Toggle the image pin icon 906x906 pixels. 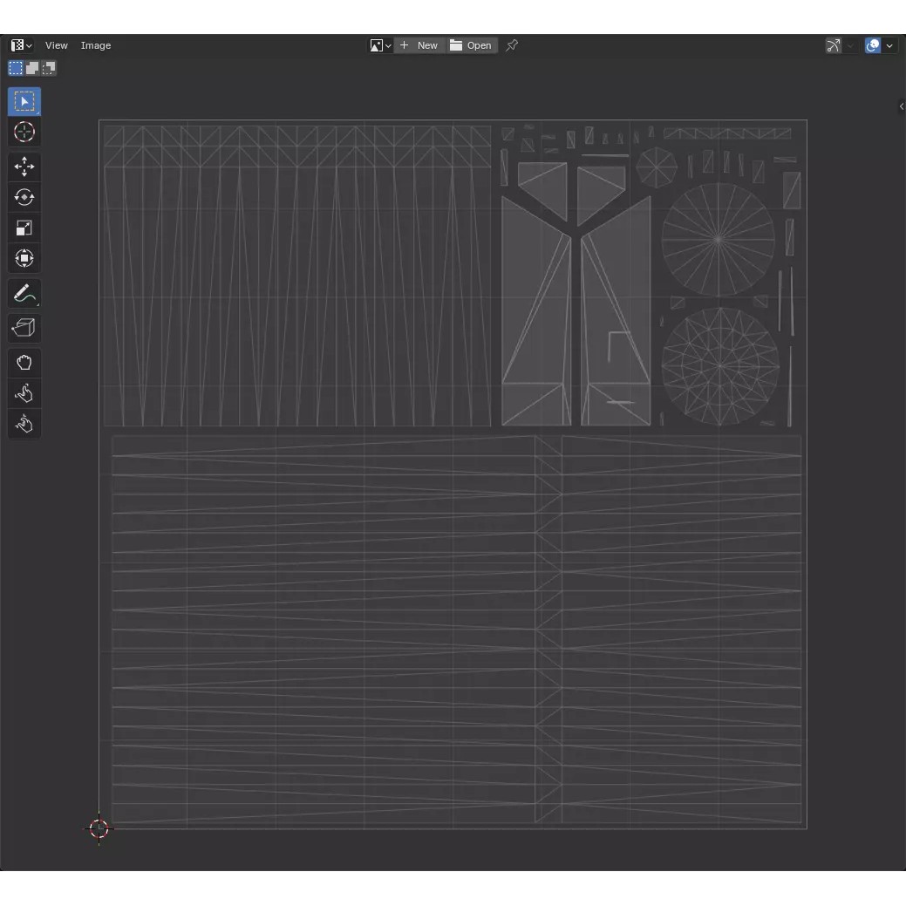pos(512,45)
